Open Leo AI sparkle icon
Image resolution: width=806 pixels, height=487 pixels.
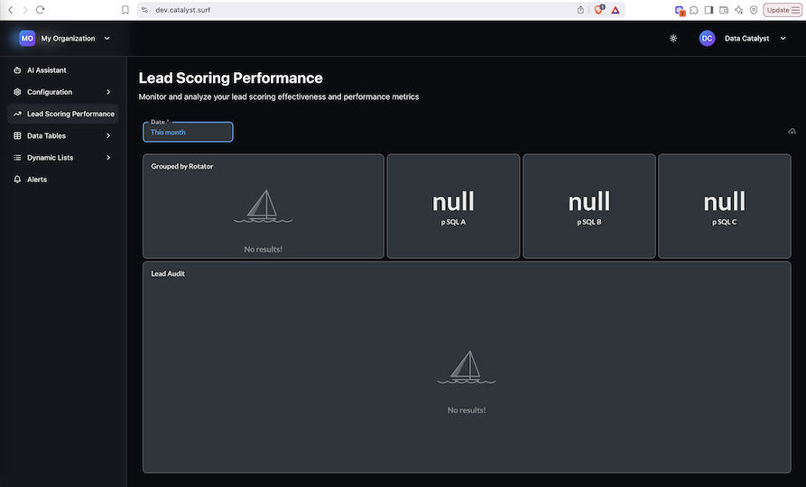(738, 10)
